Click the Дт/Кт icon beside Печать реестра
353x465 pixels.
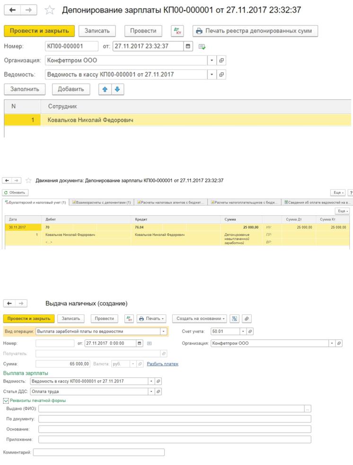coord(177,31)
